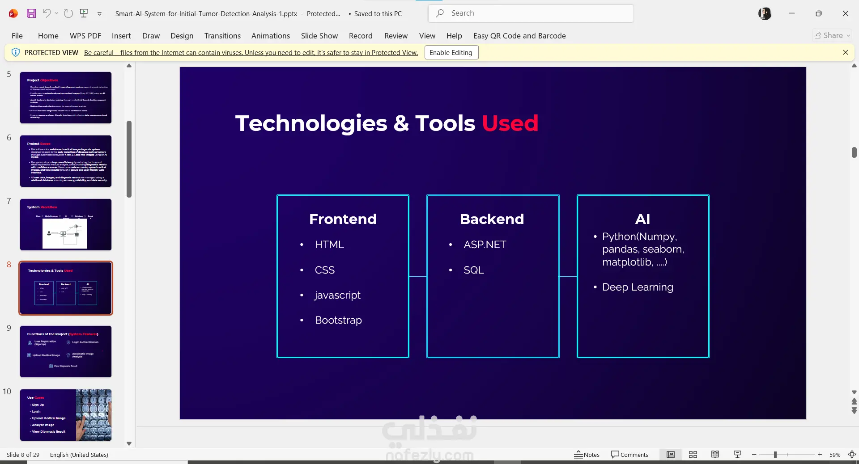
Task: Click the Backend heading in slide
Action: pos(492,219)
